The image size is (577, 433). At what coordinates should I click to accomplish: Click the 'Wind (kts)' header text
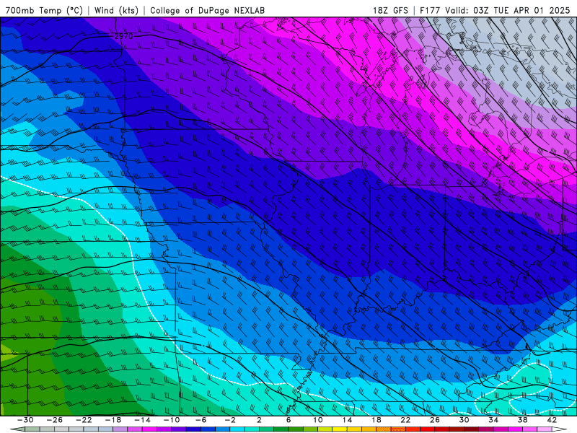click(116, 10)
